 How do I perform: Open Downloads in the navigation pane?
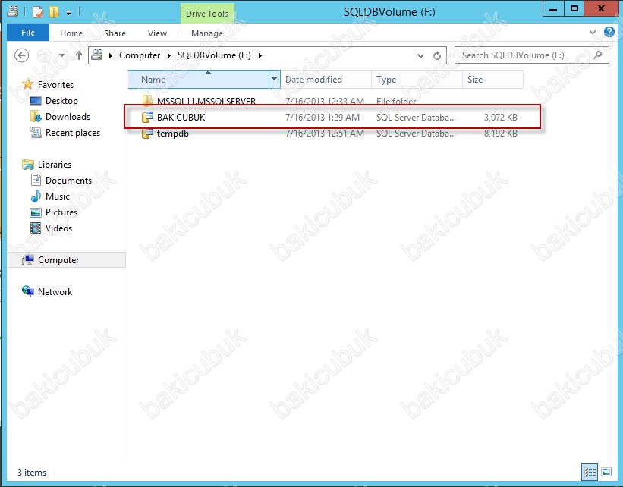(x=68, y=116)
